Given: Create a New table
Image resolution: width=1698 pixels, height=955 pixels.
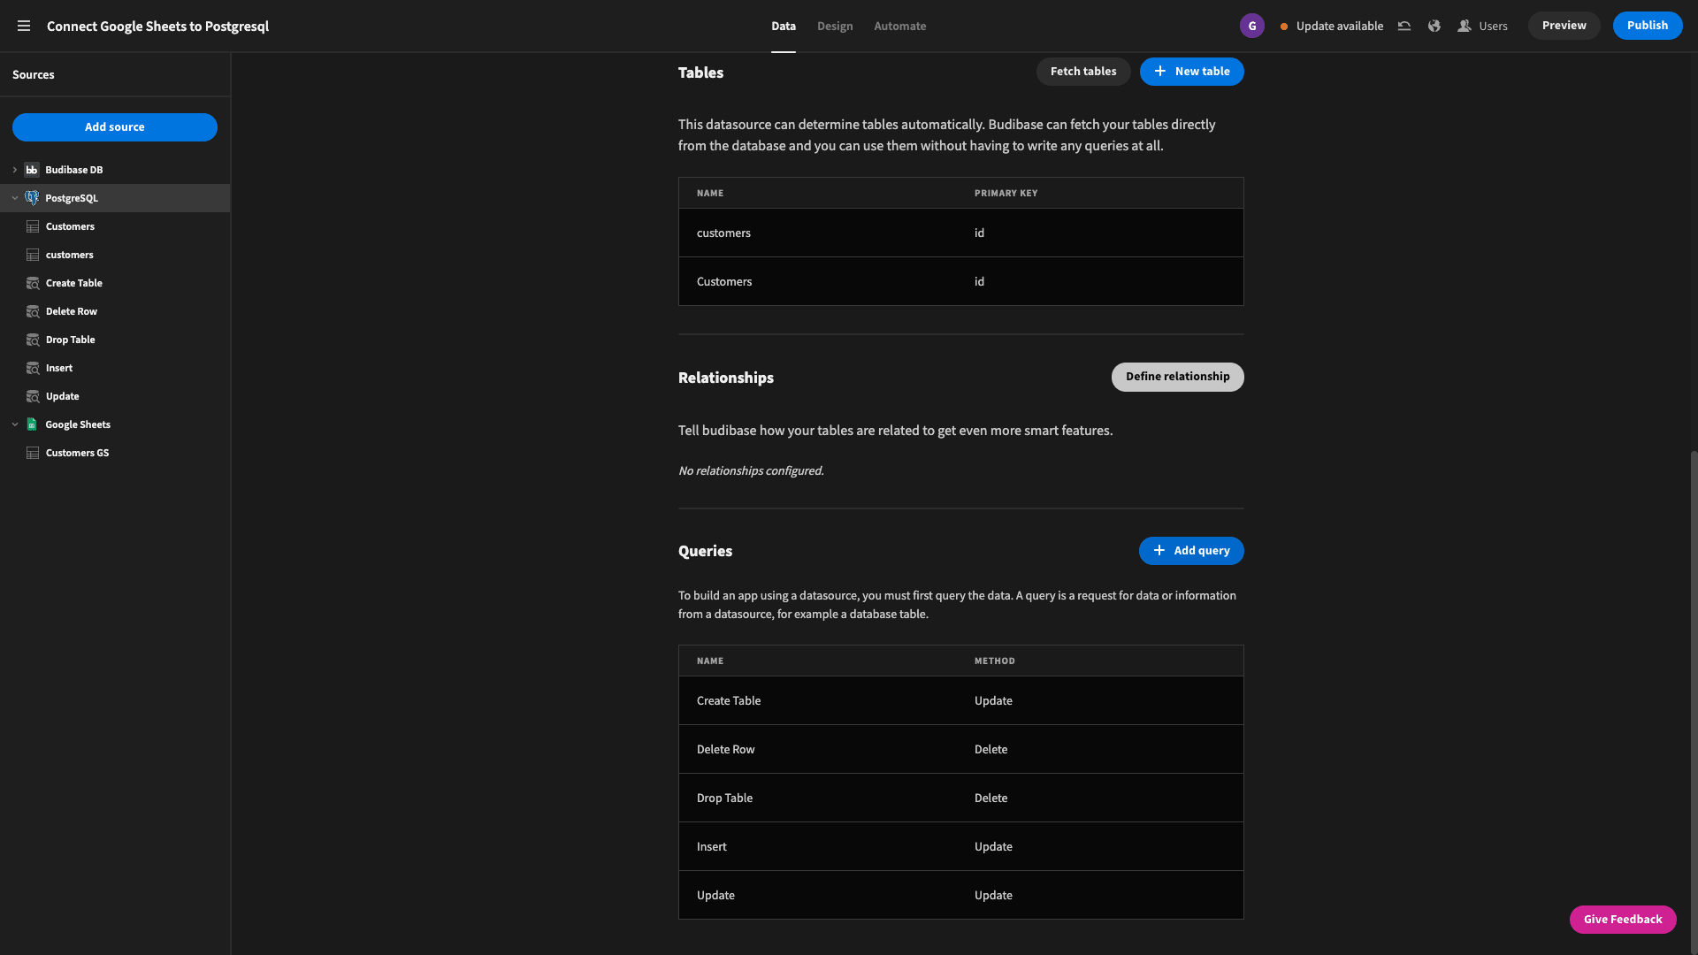Looking at the screenshot, I should tap(1191, 72).
